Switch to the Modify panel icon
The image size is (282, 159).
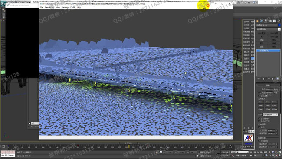(x=262, y=21)
